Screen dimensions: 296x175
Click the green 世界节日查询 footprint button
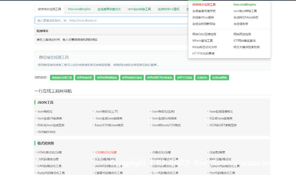coord(184,77)
